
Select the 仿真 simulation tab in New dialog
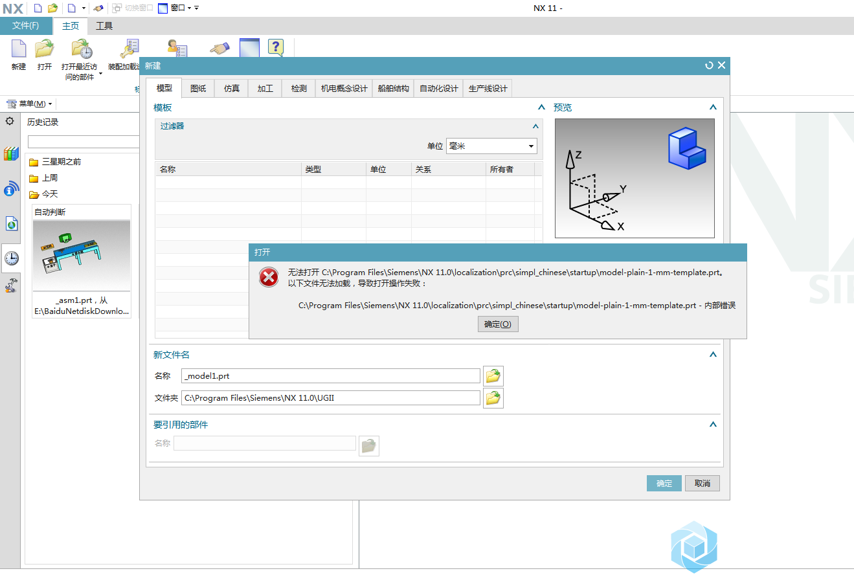(232, 89)
